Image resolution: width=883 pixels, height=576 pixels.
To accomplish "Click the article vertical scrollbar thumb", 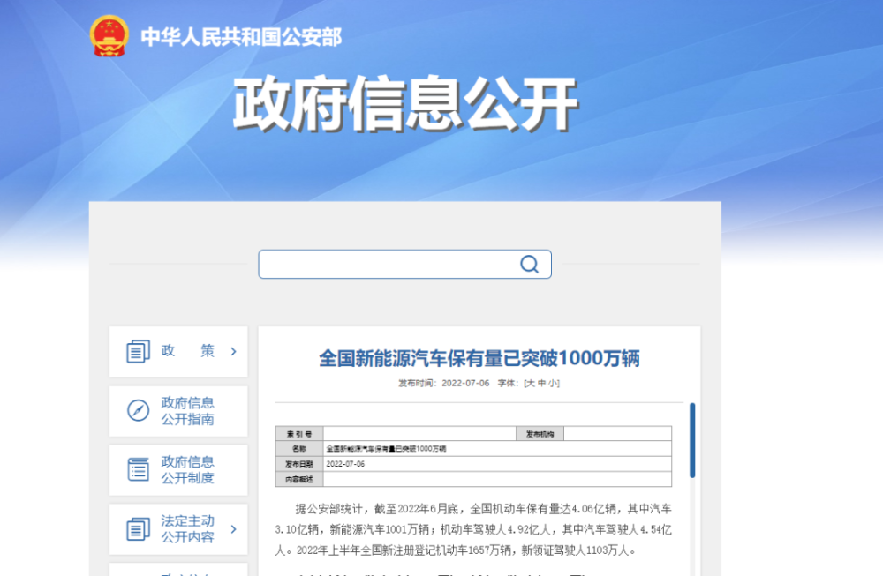I will click(x=692, y=440).
